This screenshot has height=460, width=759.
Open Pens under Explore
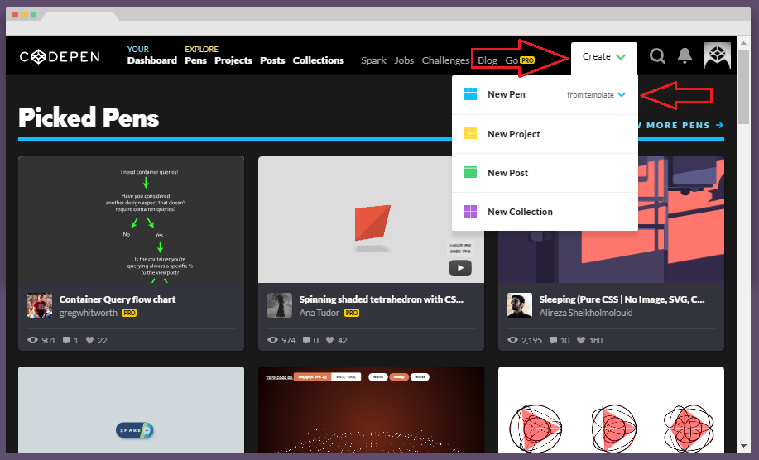pos(195,60)
